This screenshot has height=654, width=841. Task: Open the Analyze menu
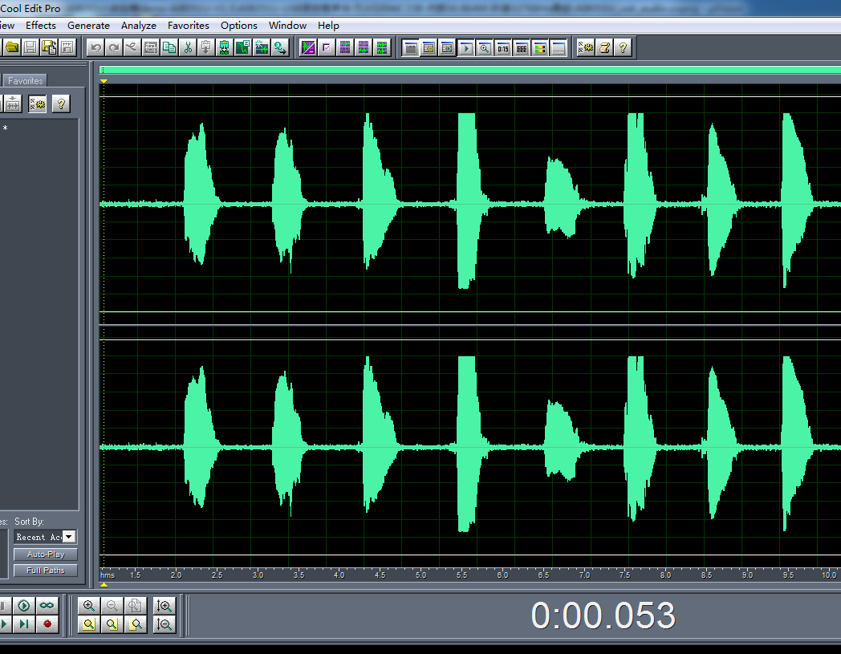138,25
